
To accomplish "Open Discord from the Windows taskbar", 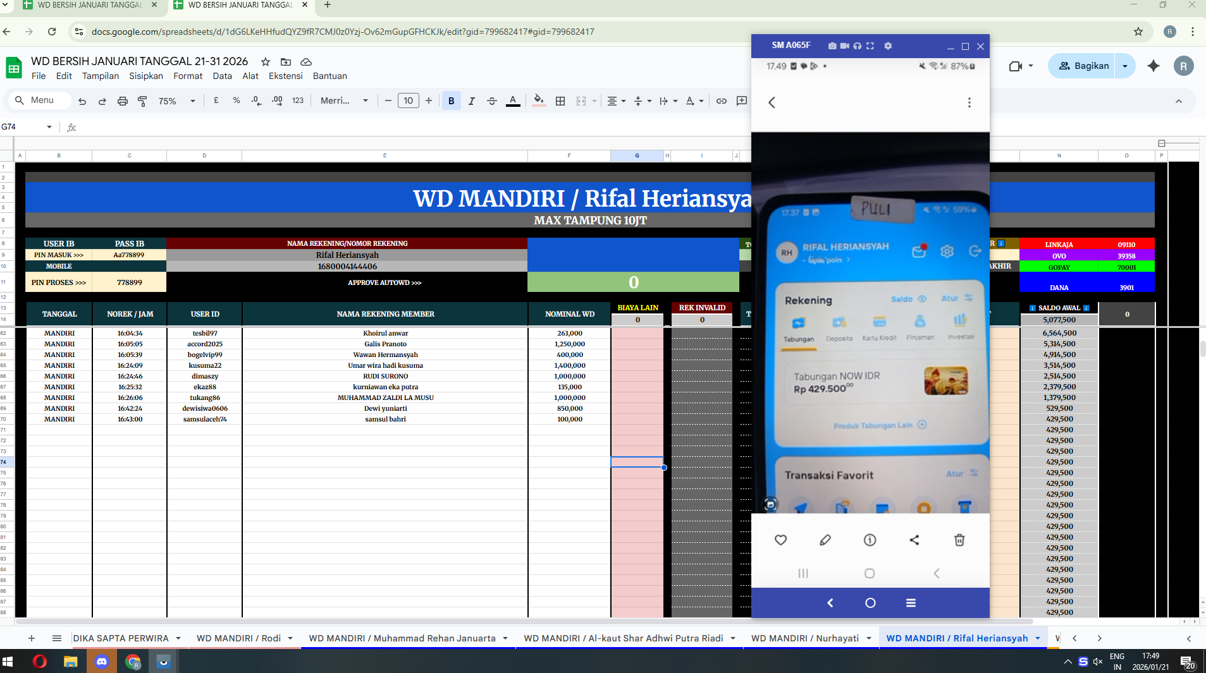I will coord(102,662).
